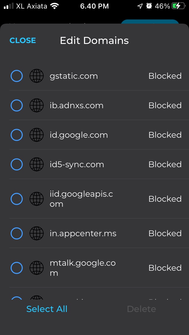Viewport: 189px width, 335px height.
Task: Tap Blocked status of gstatic.com
Action: point(165,76)
